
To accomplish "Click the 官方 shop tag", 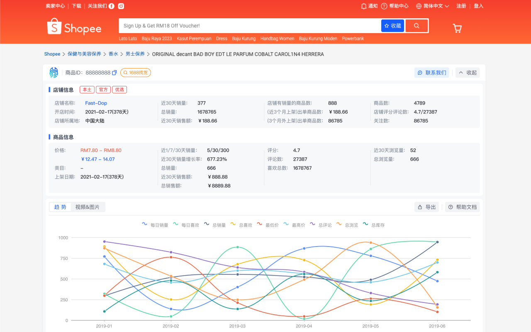I will (x=103, y=90).
